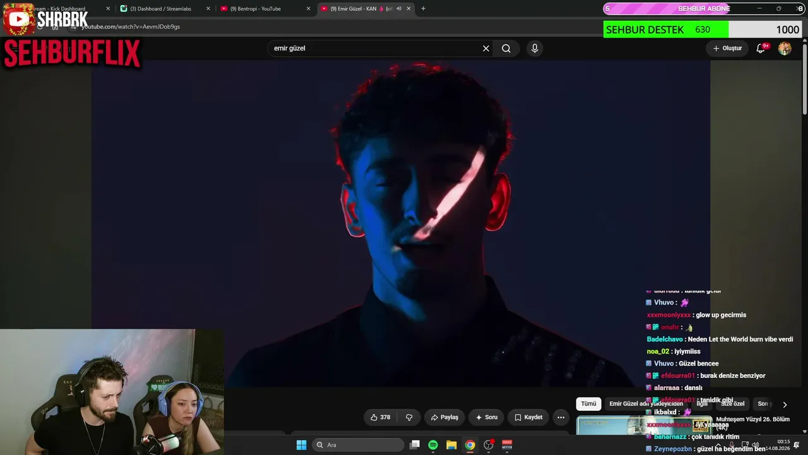Viewport: 808px width, 455px height.
Task: Show more filter chips with right arrow
Action: coord(785,404)
